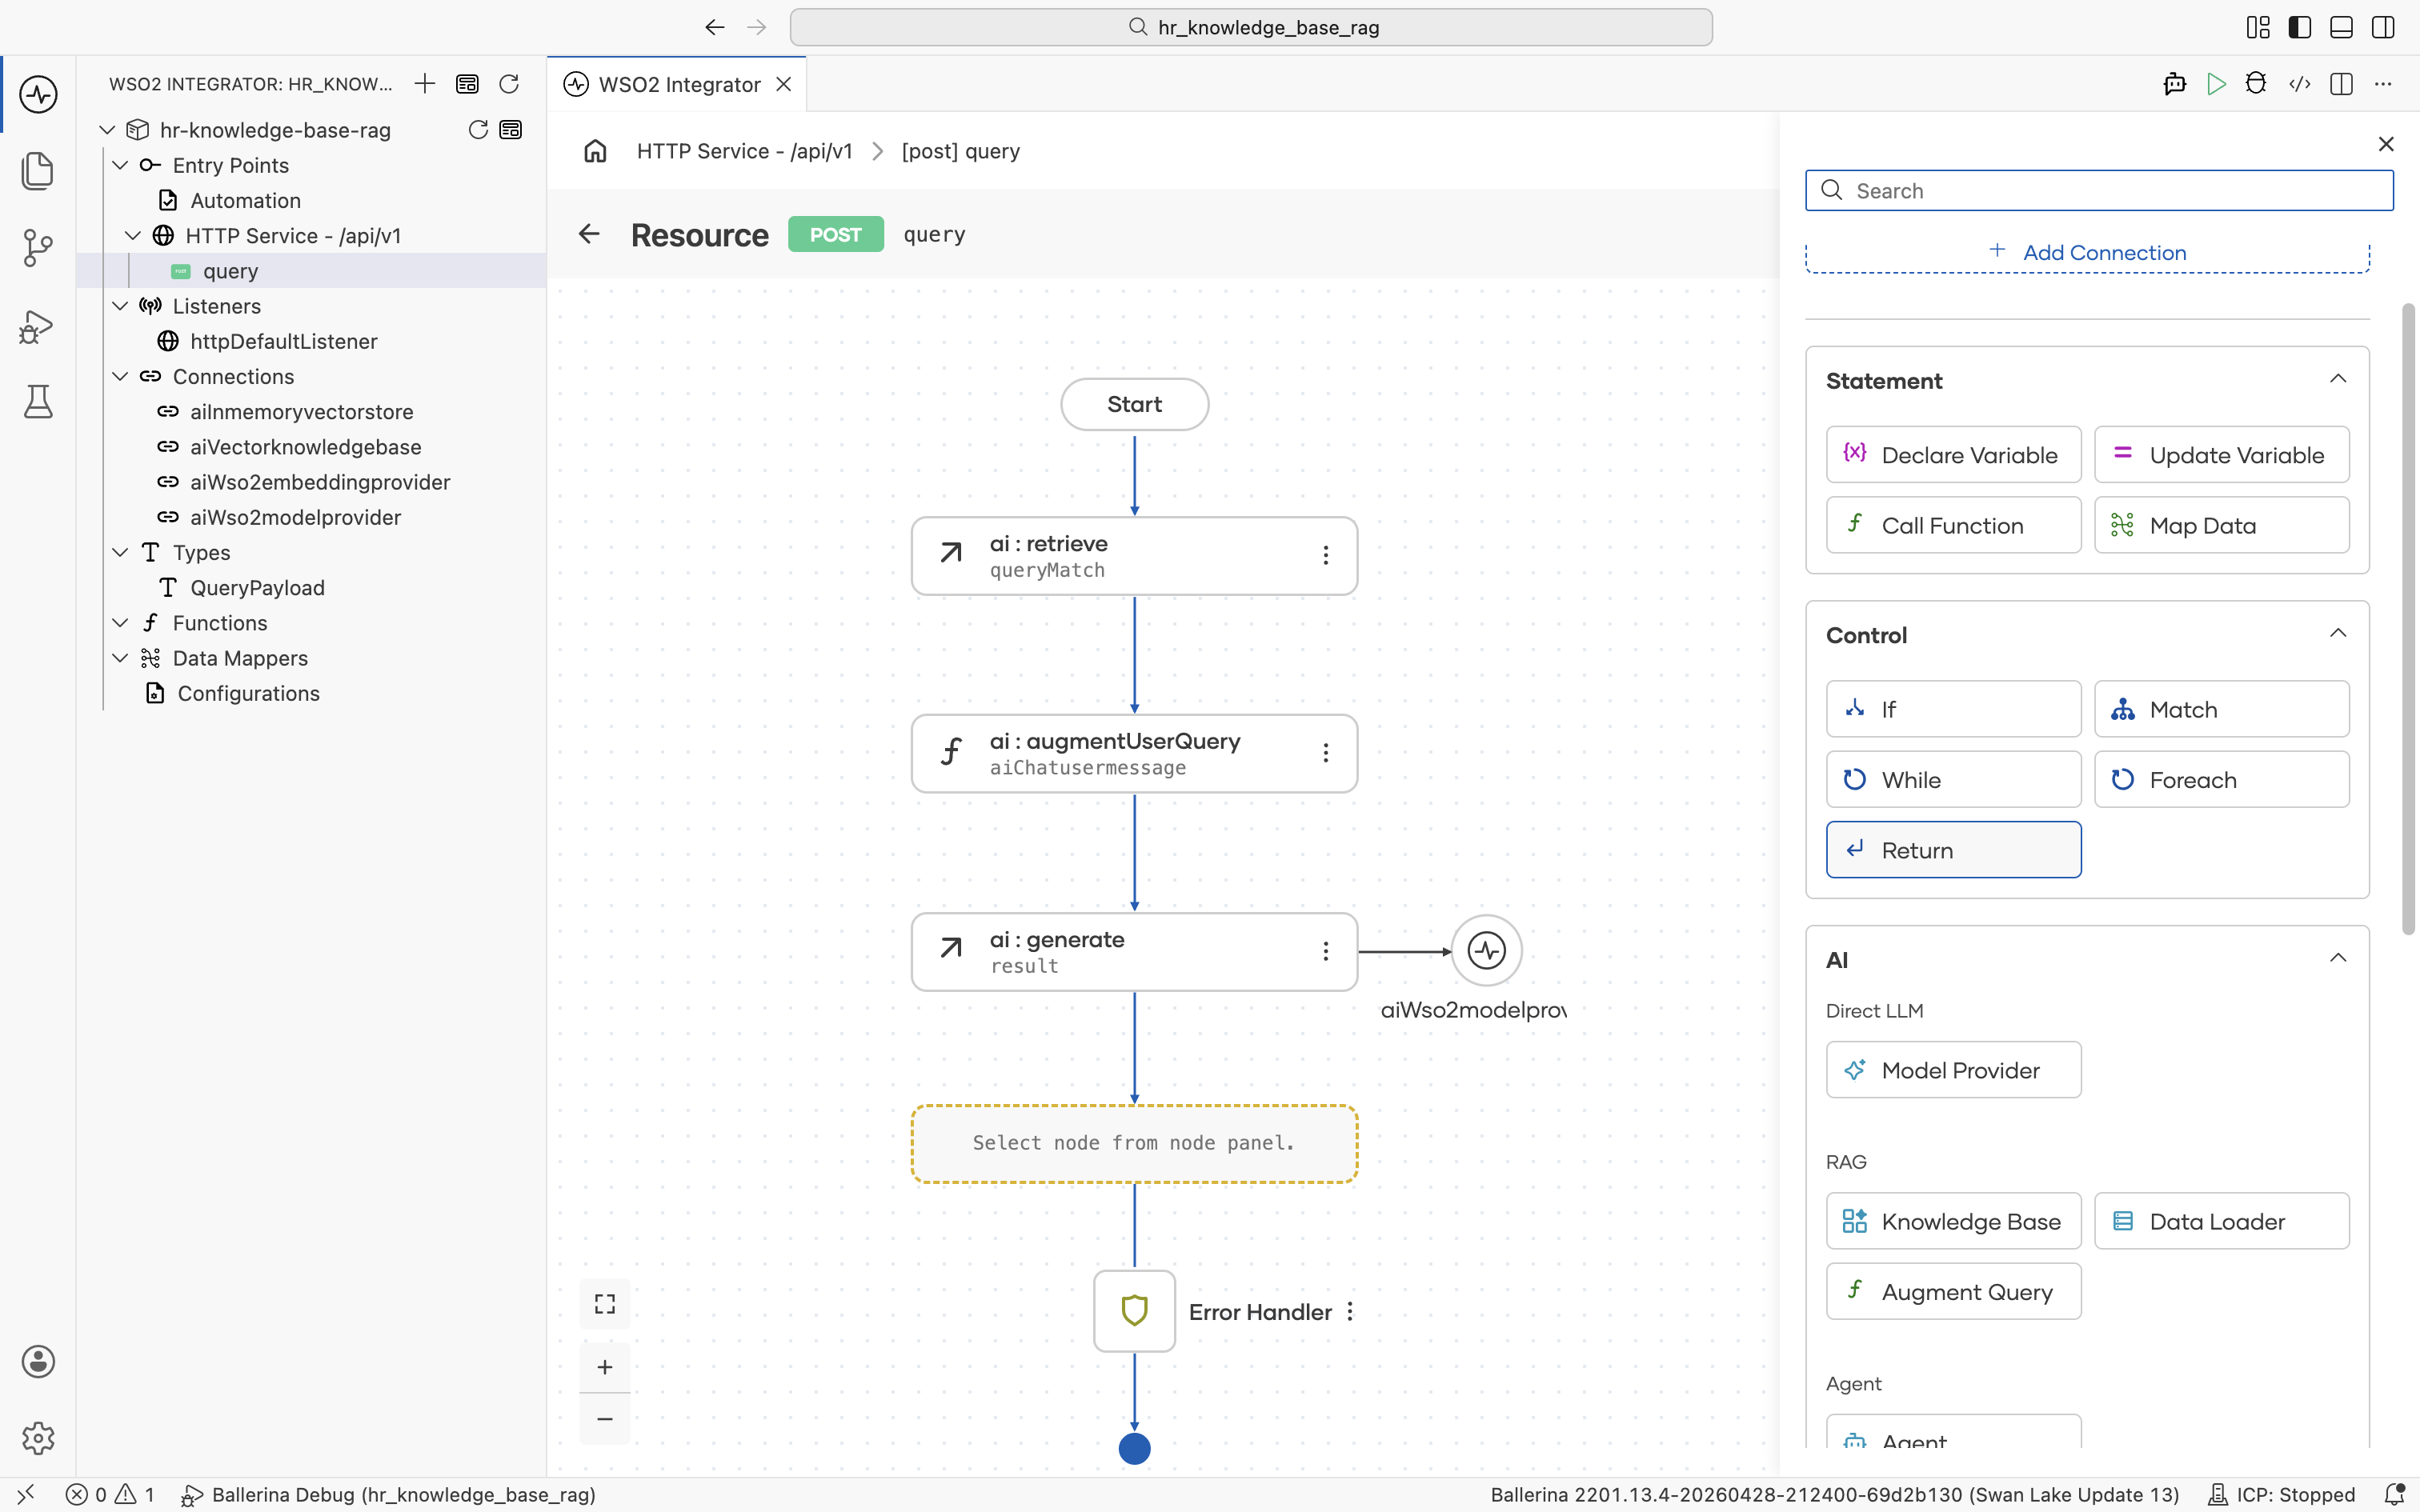This screenshot has height=1512, width=2420.
Task: Click the Error Handler shield icon
Action: pos(1134,1311)
